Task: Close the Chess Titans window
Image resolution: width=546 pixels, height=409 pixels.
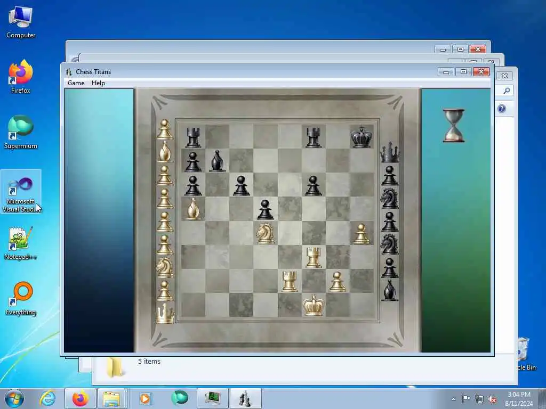Action: [481, 72]
